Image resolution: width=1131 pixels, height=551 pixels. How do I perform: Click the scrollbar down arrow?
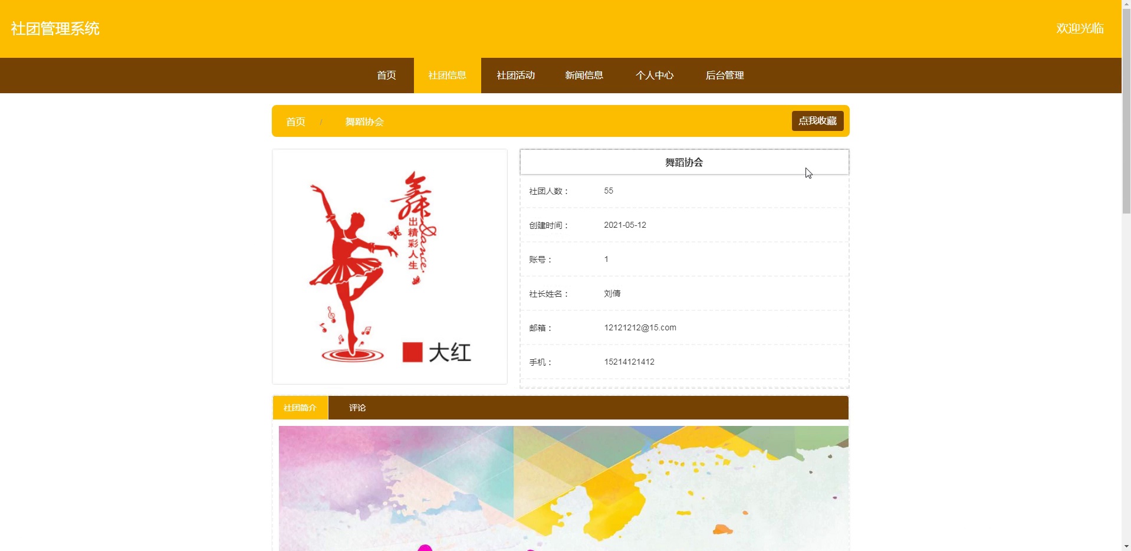coord(1126,546)
